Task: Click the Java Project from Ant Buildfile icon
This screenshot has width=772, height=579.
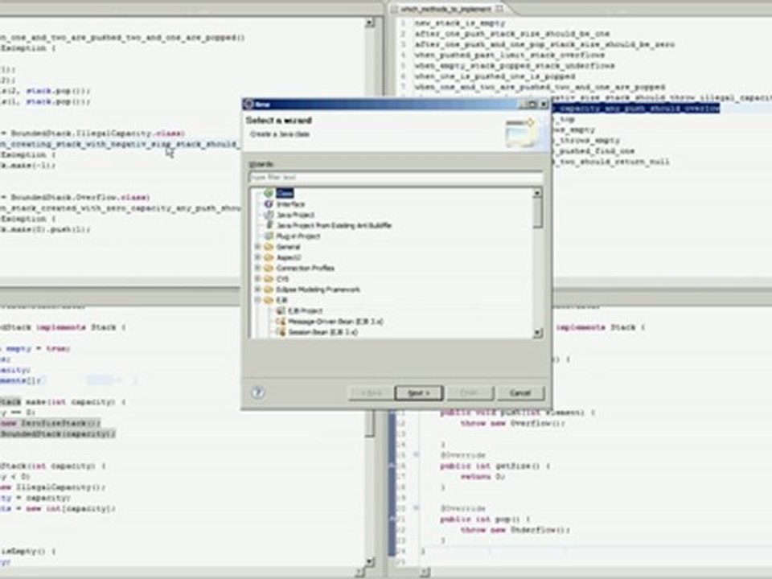Action: 269,225
